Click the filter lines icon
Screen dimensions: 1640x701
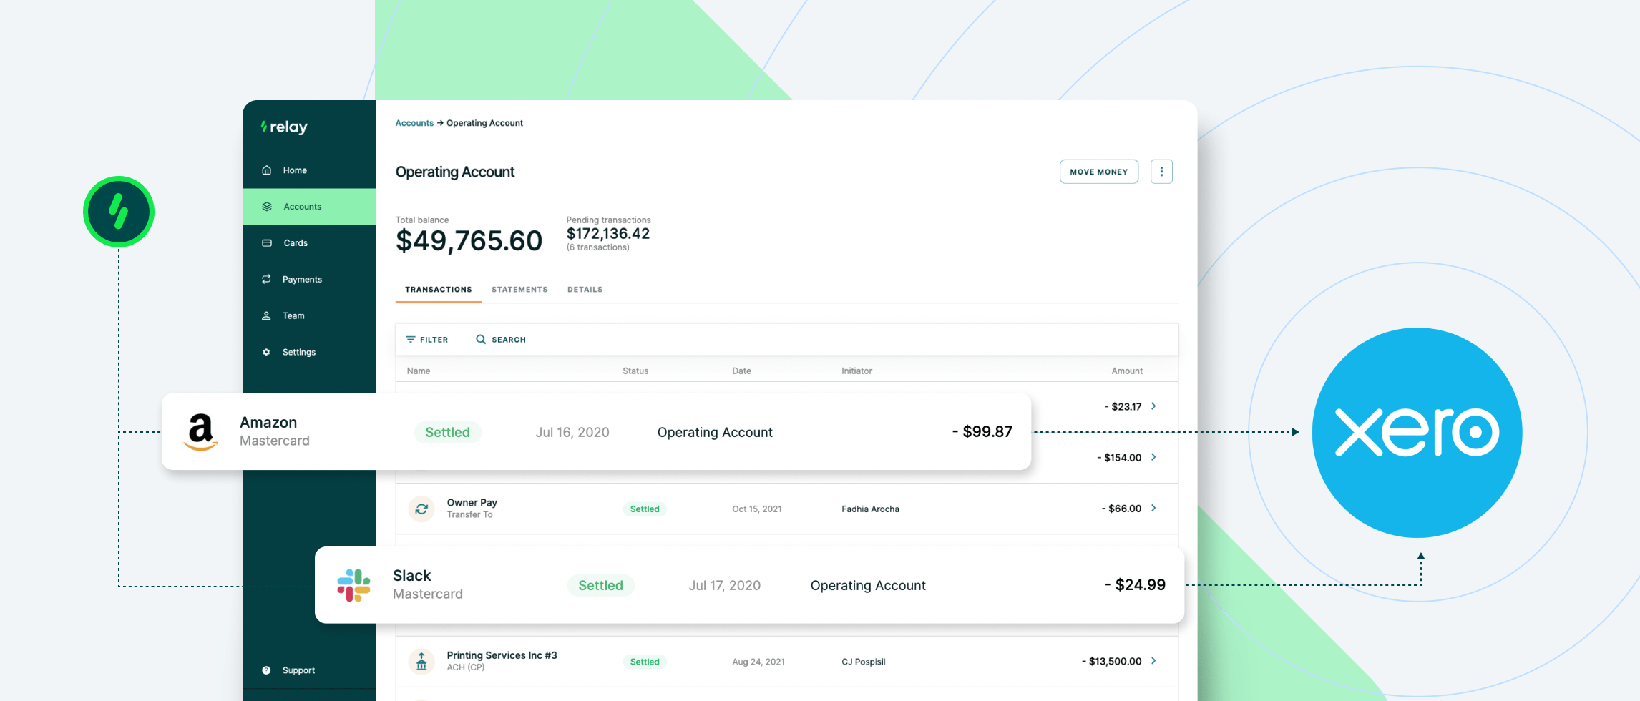tap(411, 340)
